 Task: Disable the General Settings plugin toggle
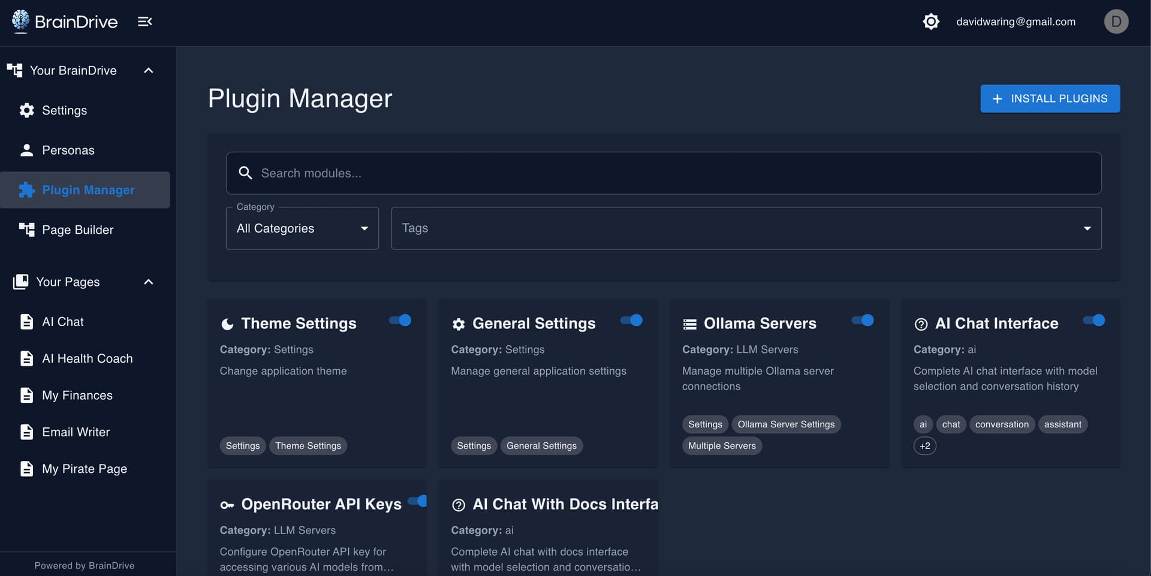(x=632, y=320)
